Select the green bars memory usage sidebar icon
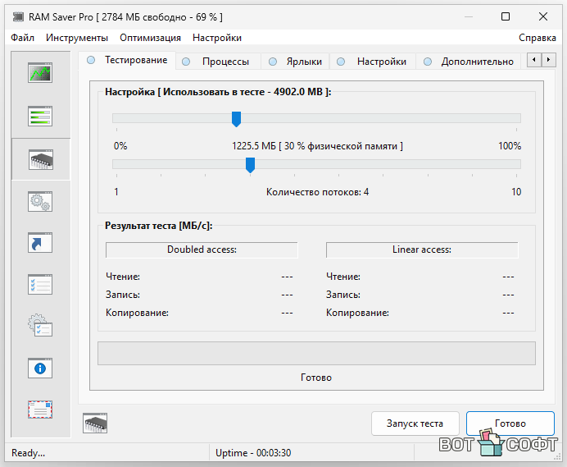 click(x=40, y=116)
